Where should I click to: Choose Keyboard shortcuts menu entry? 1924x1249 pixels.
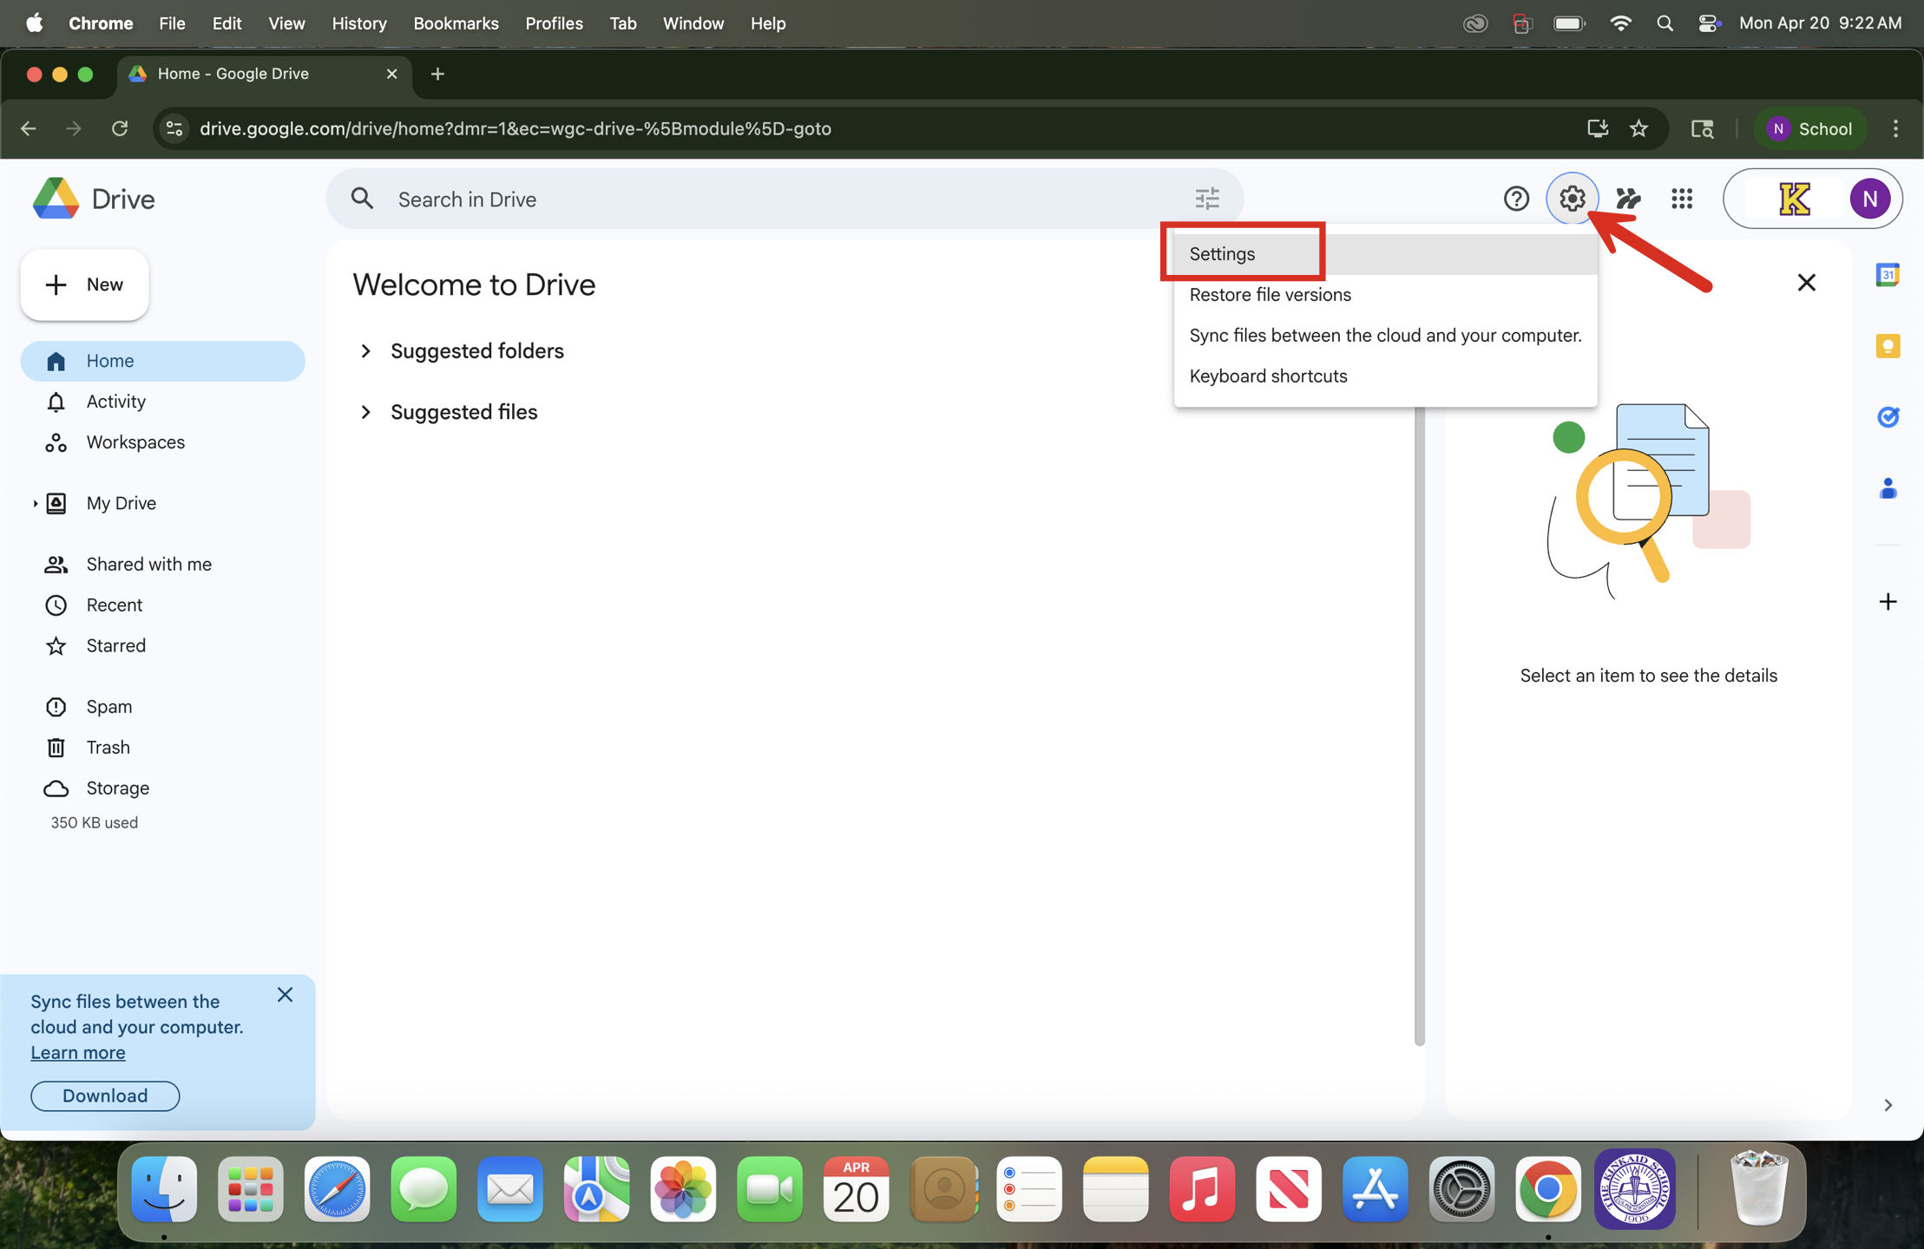1268,376
